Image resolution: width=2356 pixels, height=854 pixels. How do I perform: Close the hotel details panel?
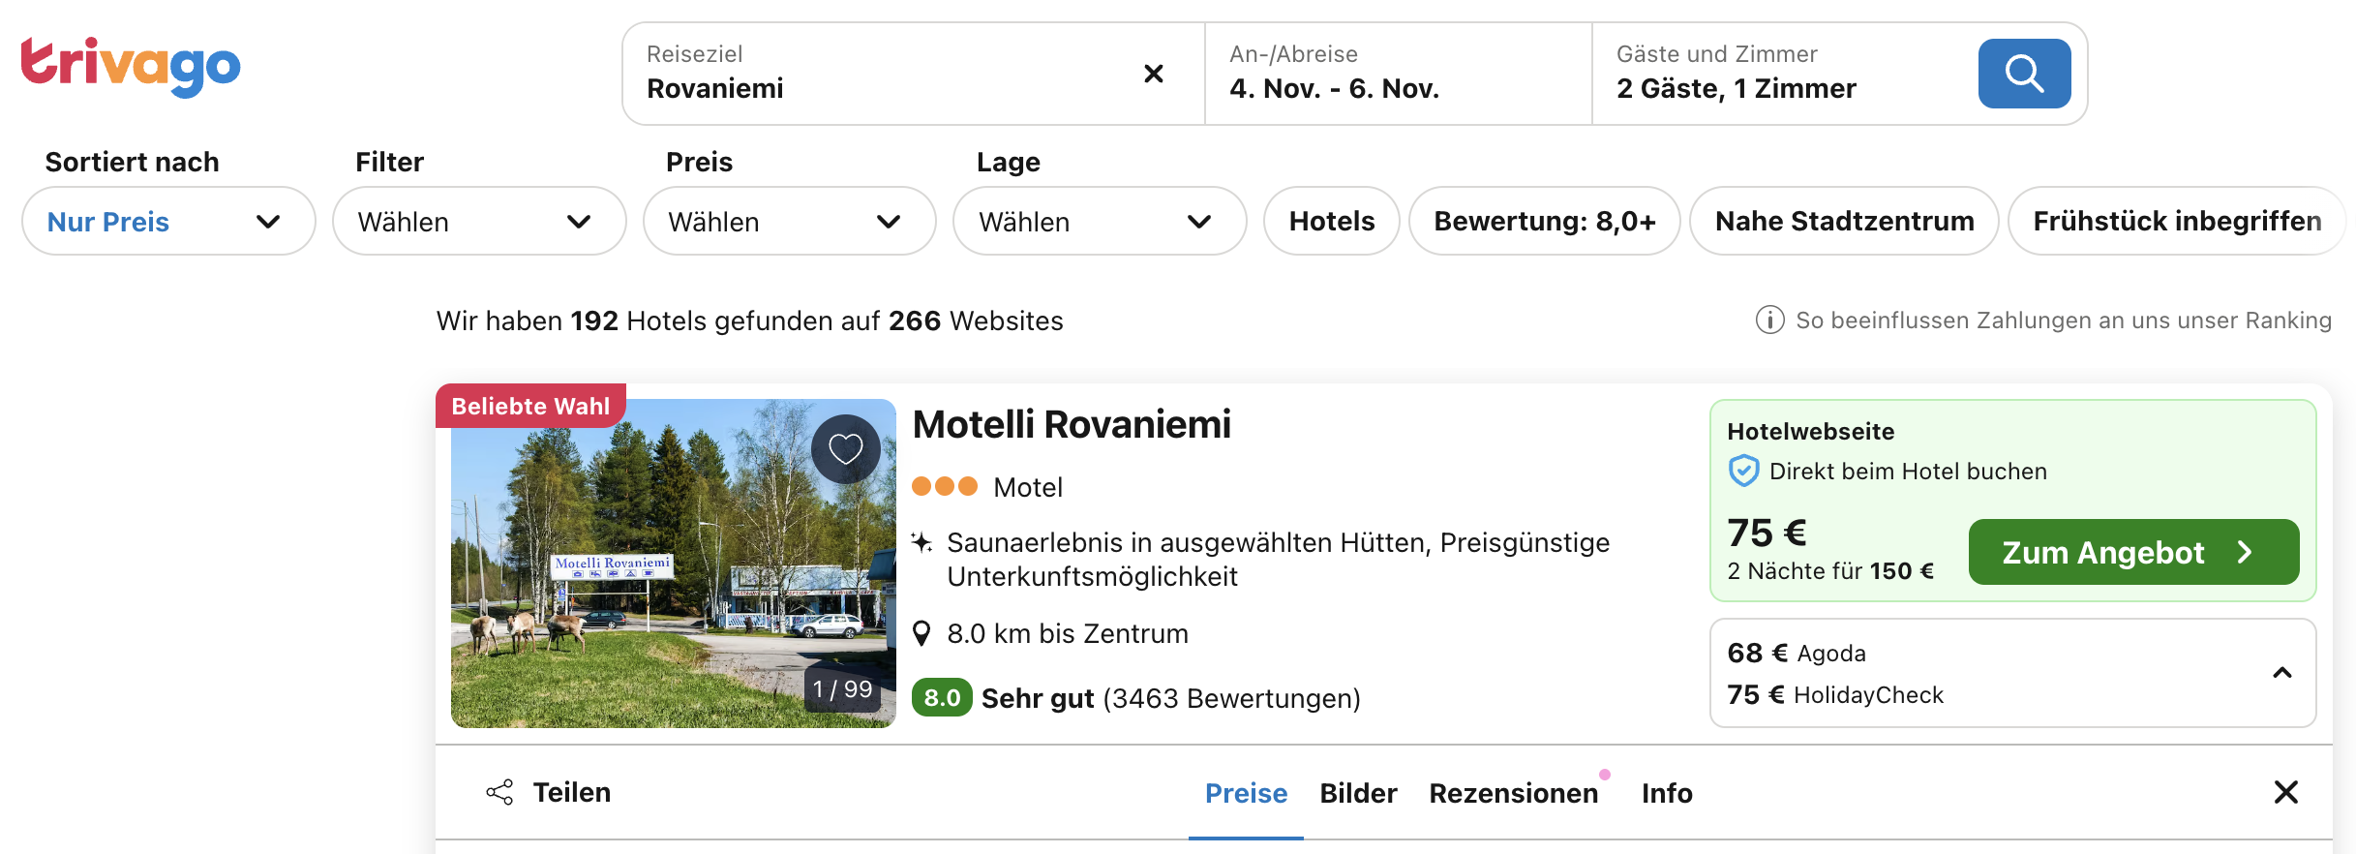point(2285,792)
